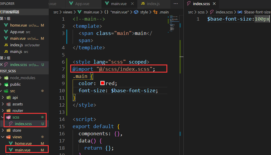Open main.js src in open editors list
This screenshot has width=271, height=155.
click(24, 51)
